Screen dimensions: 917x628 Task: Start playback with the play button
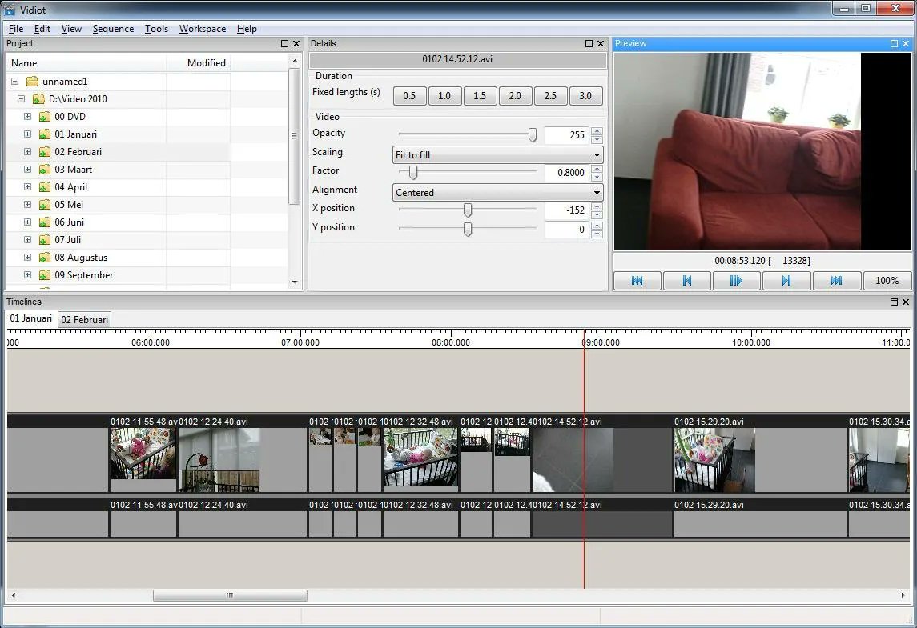tap(736, 281)
